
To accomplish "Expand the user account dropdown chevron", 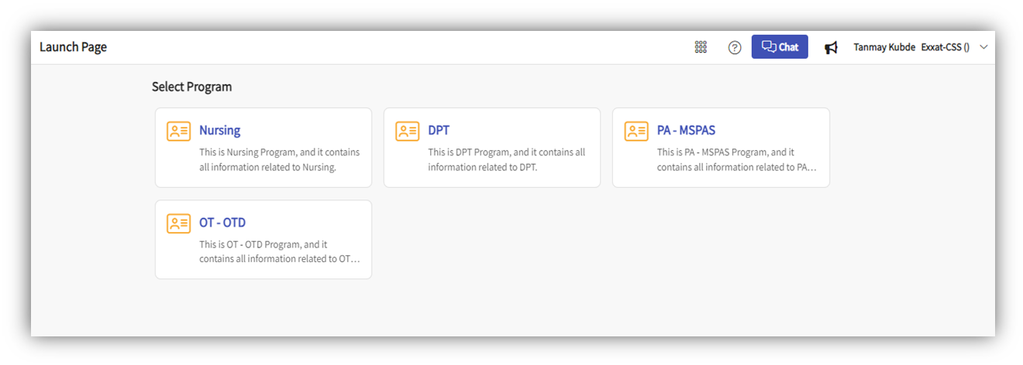I will coord(984,47).
